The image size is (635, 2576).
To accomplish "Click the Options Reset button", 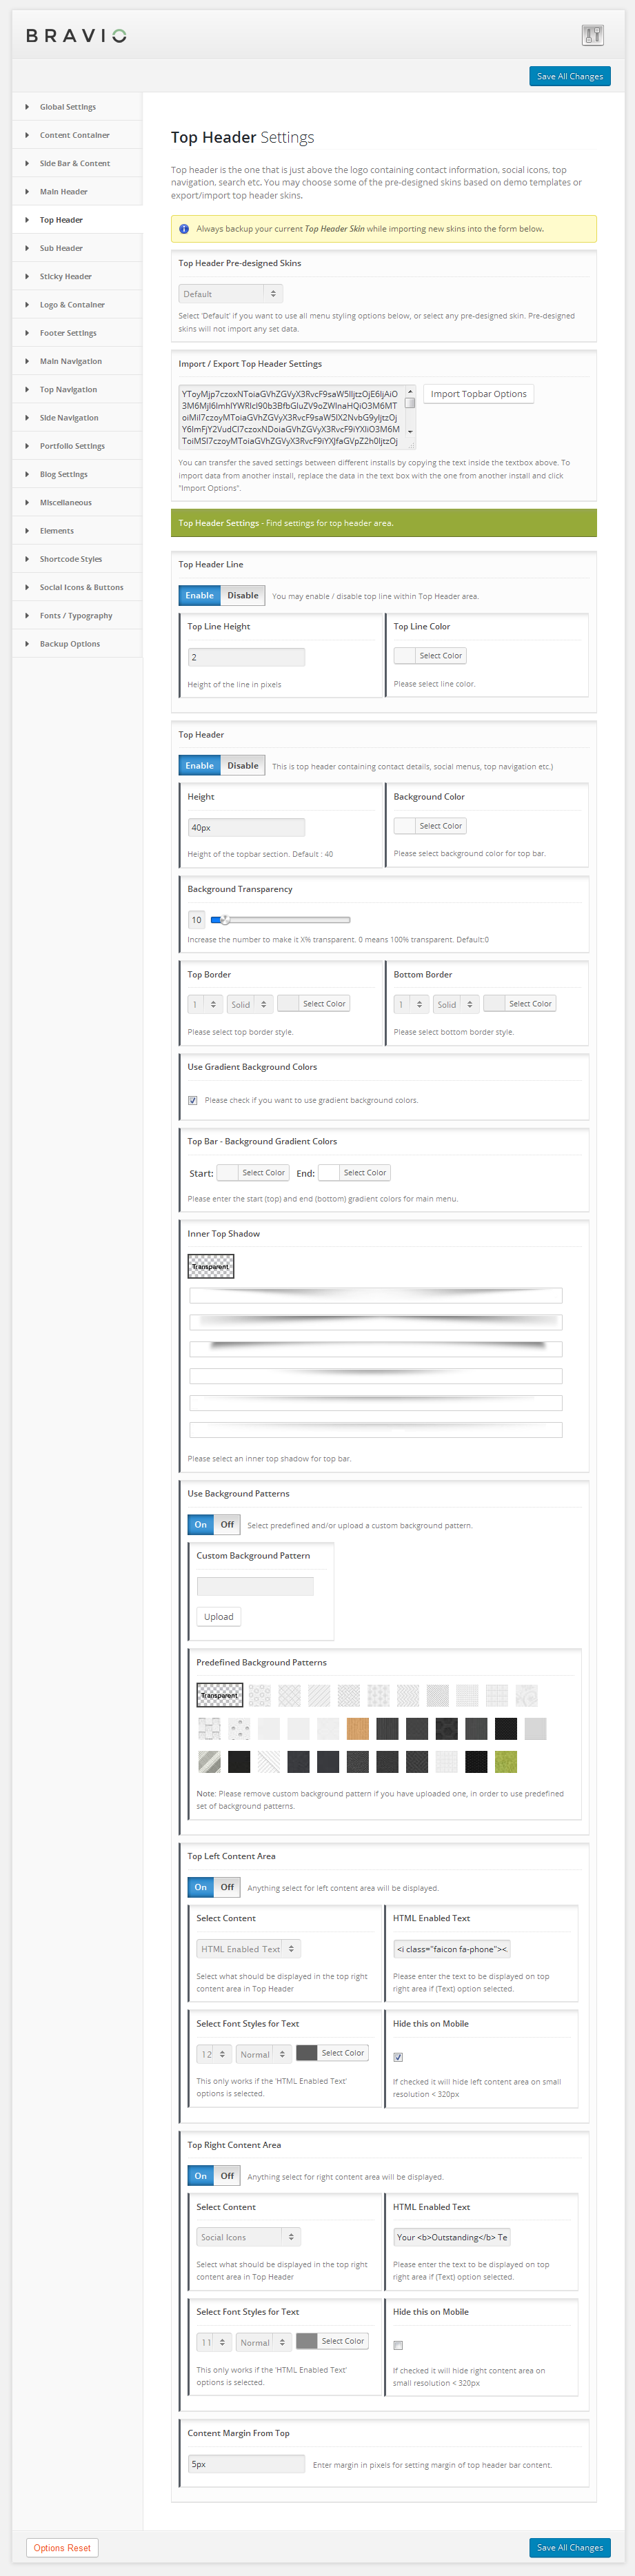I will [62, 2547].
